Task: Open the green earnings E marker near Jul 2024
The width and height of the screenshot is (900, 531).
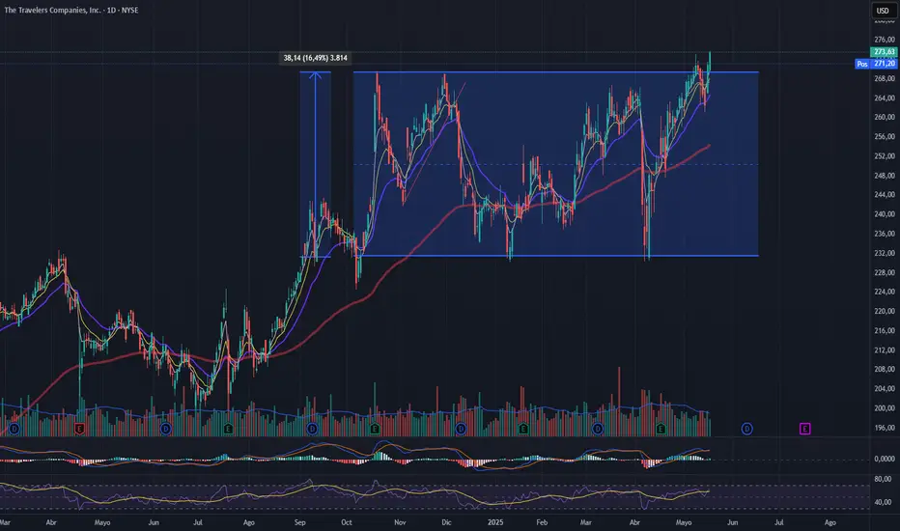Action: [x=229, y=429]
